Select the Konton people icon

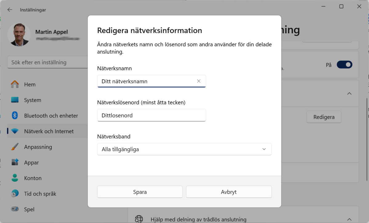(14, 178)
